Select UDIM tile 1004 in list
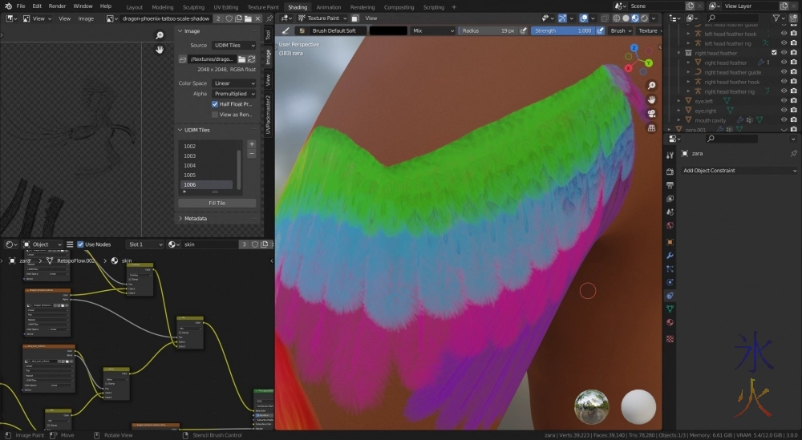The image size is (802, 440). point(190,165)
